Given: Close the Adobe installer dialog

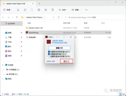Looking at the screenshot, I should pyautogui.click(x=71, y=37).
